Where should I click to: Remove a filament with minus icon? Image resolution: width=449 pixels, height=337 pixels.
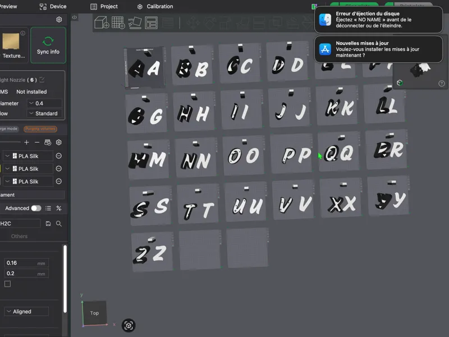37,142
